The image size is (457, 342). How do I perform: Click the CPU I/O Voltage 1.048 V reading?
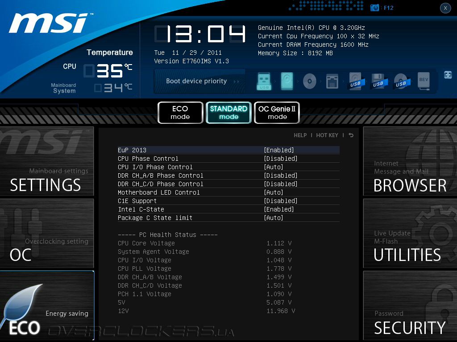[x=279, y=260]
